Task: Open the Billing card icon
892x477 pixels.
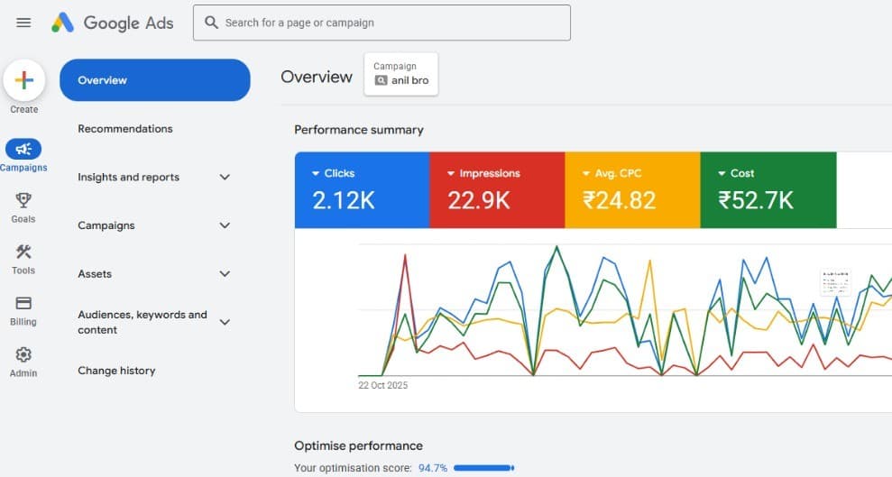Action: 23,304
